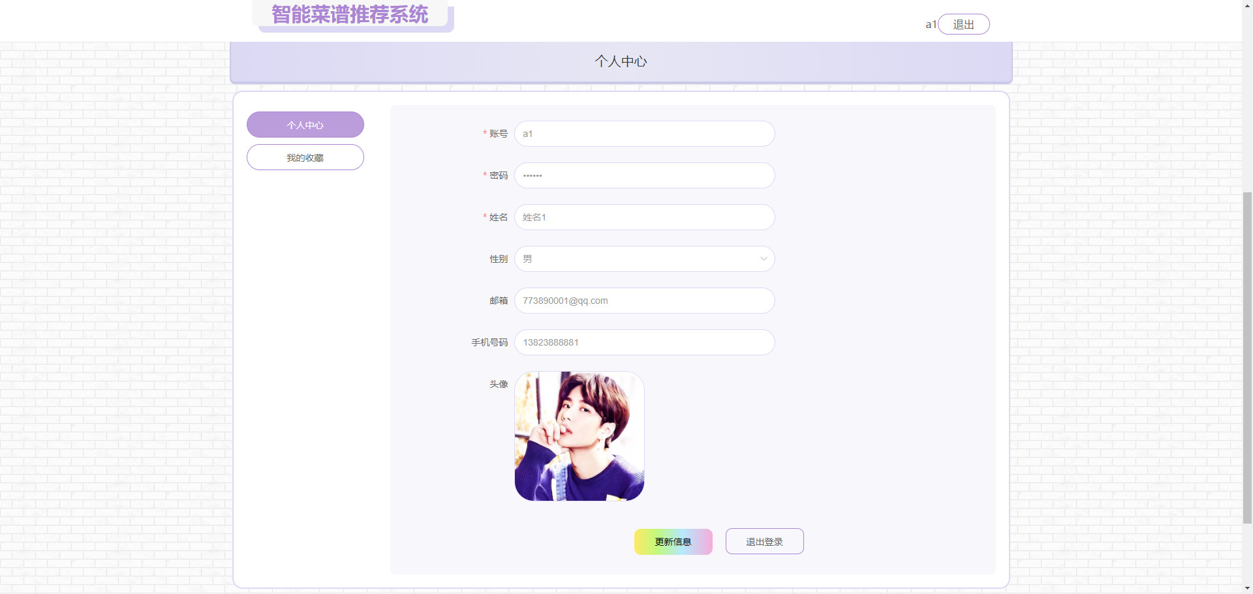Click the a1 username in header
The height and width of the screenshot is (594, 1253).
pos(931,25)
